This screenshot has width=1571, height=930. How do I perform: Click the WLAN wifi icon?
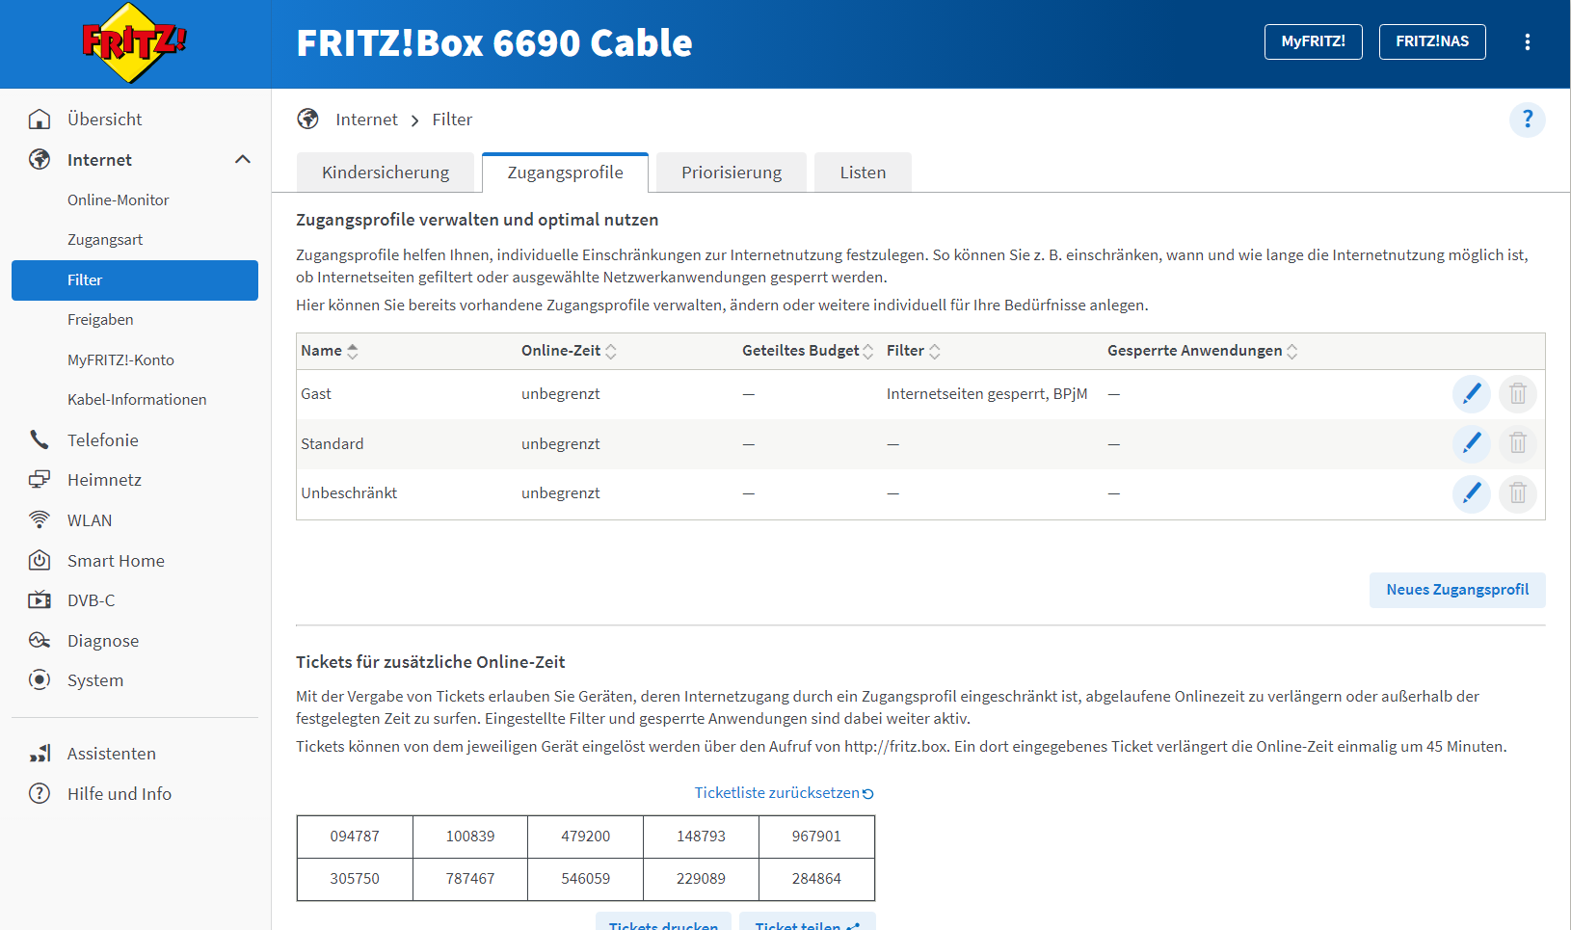click(x=40, y=519)
